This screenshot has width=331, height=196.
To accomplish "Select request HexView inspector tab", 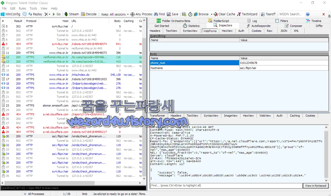I will pyautogui.click(x=227, y=31).
